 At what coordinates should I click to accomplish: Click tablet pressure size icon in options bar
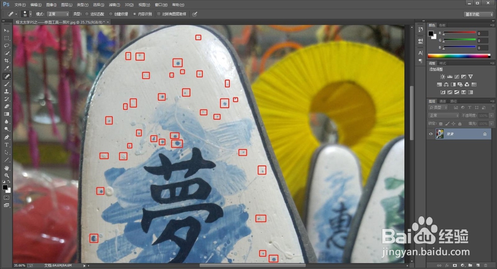195,14
